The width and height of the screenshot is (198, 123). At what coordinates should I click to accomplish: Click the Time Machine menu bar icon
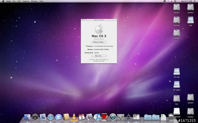point(168,1)
